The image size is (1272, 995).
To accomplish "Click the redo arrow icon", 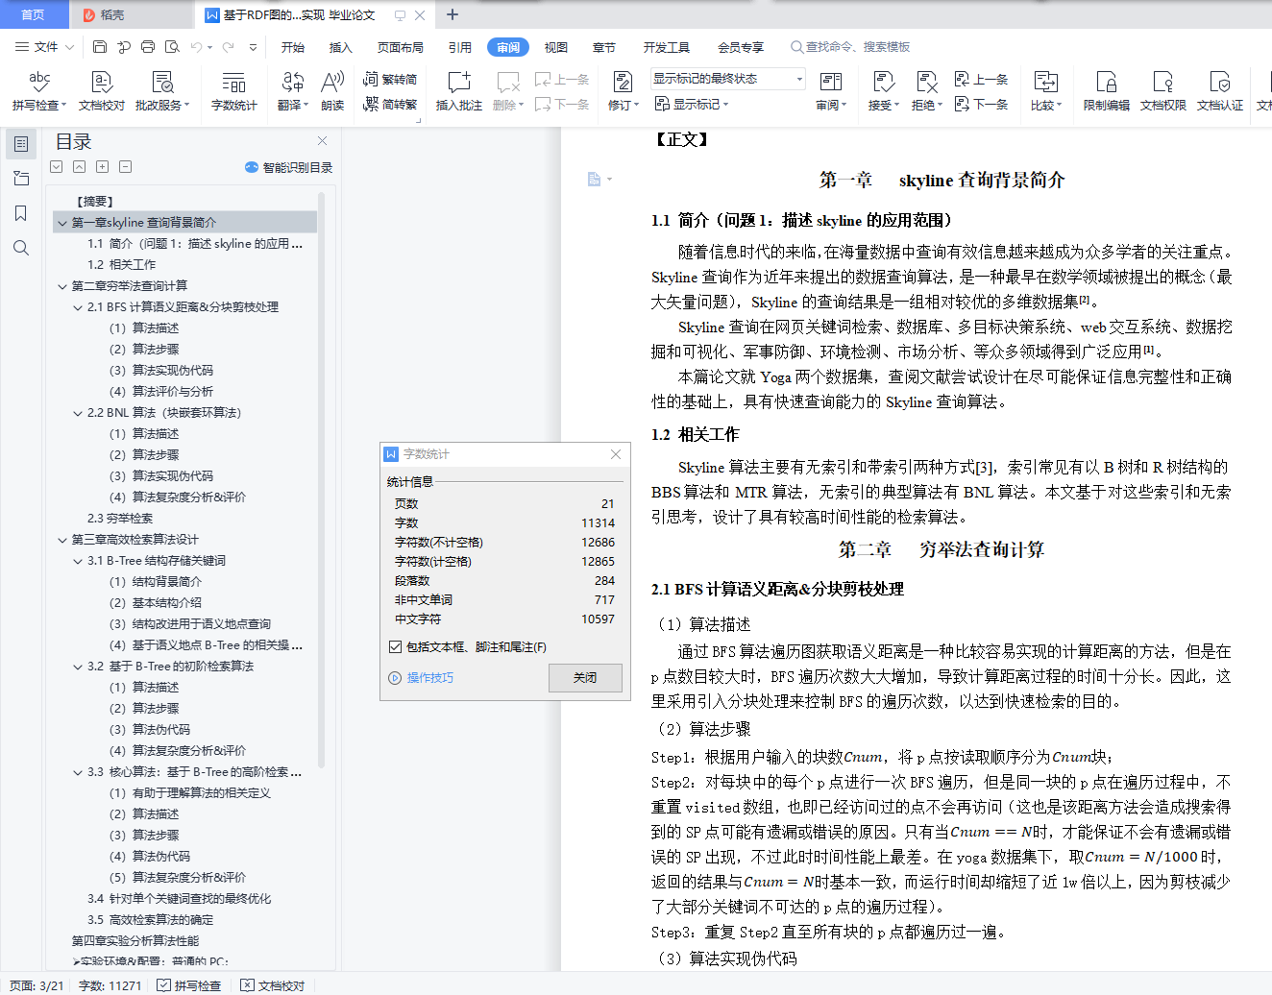I will [x=228, y=47].
